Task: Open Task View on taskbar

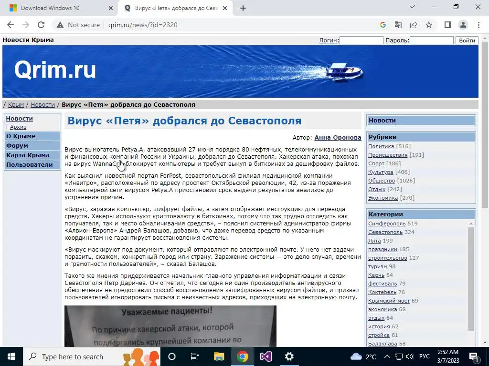Action: point(195,356)
